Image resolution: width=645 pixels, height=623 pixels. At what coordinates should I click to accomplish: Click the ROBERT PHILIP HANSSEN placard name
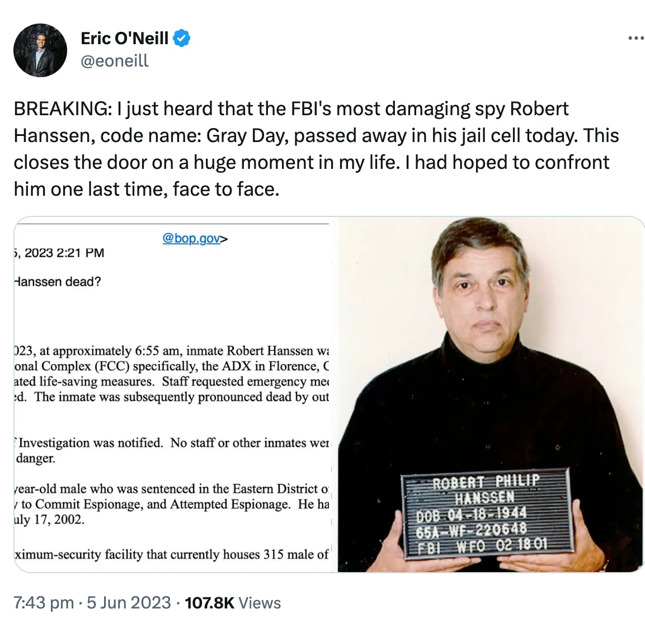(486, 489)
